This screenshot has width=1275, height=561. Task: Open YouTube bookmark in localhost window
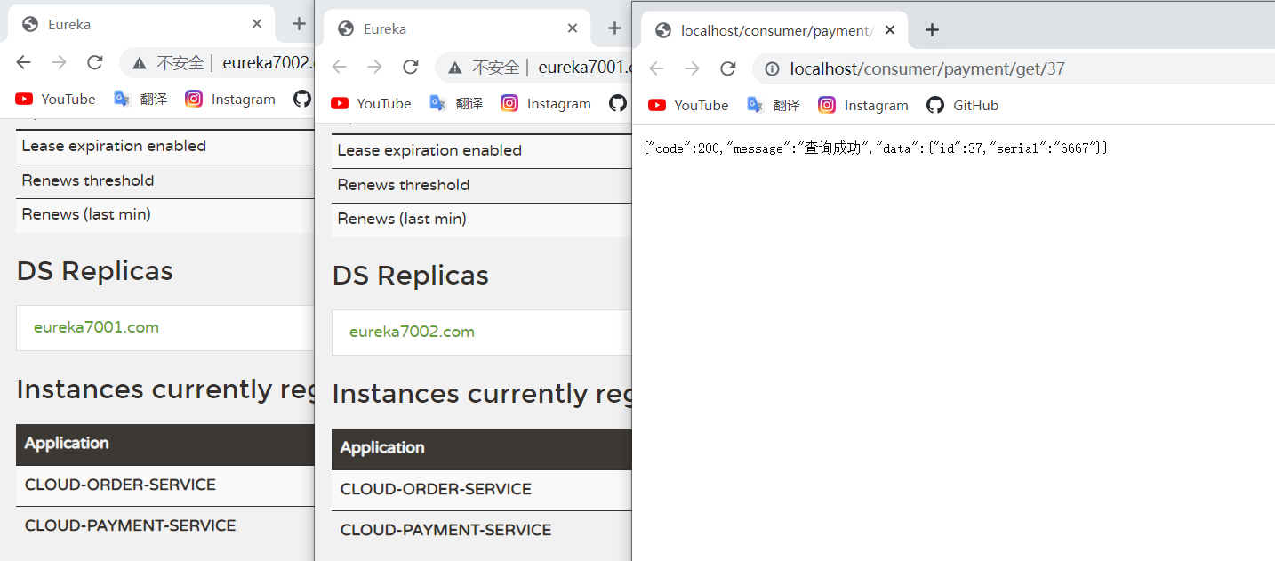click(x=688, y=105)
